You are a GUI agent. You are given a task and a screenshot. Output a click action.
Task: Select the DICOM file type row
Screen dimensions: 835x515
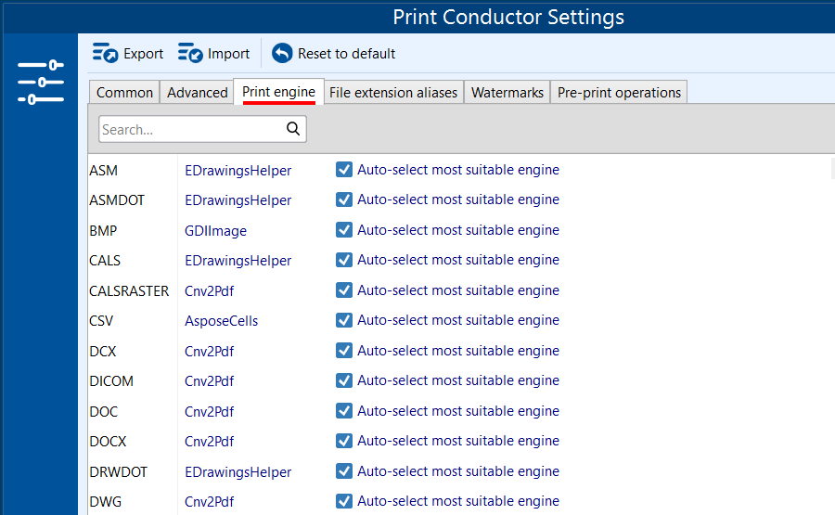(x=111, y=381)
